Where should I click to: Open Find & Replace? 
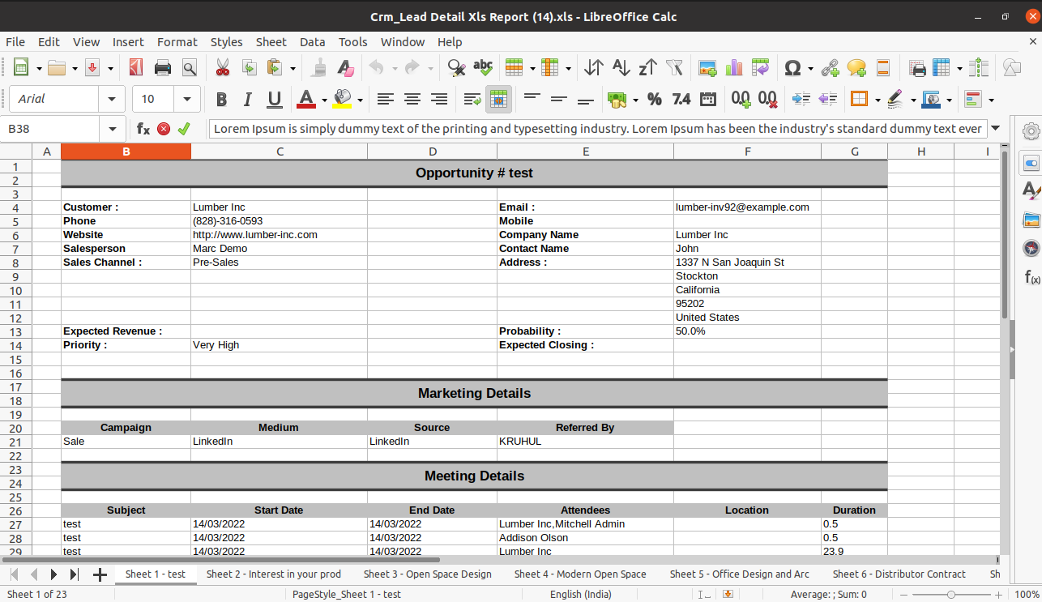[x=456, y=68]
